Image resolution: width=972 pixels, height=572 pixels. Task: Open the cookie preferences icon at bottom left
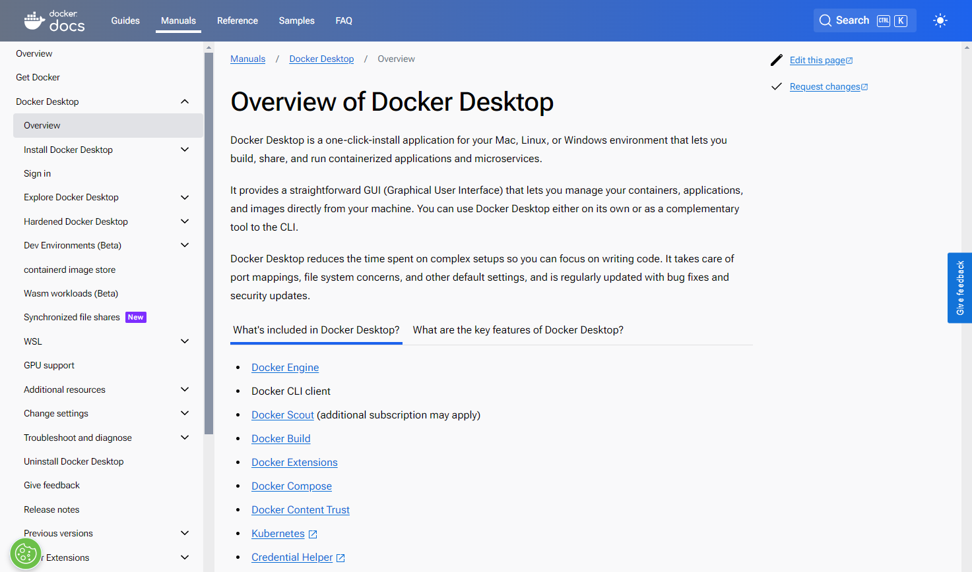pos(25,554)
